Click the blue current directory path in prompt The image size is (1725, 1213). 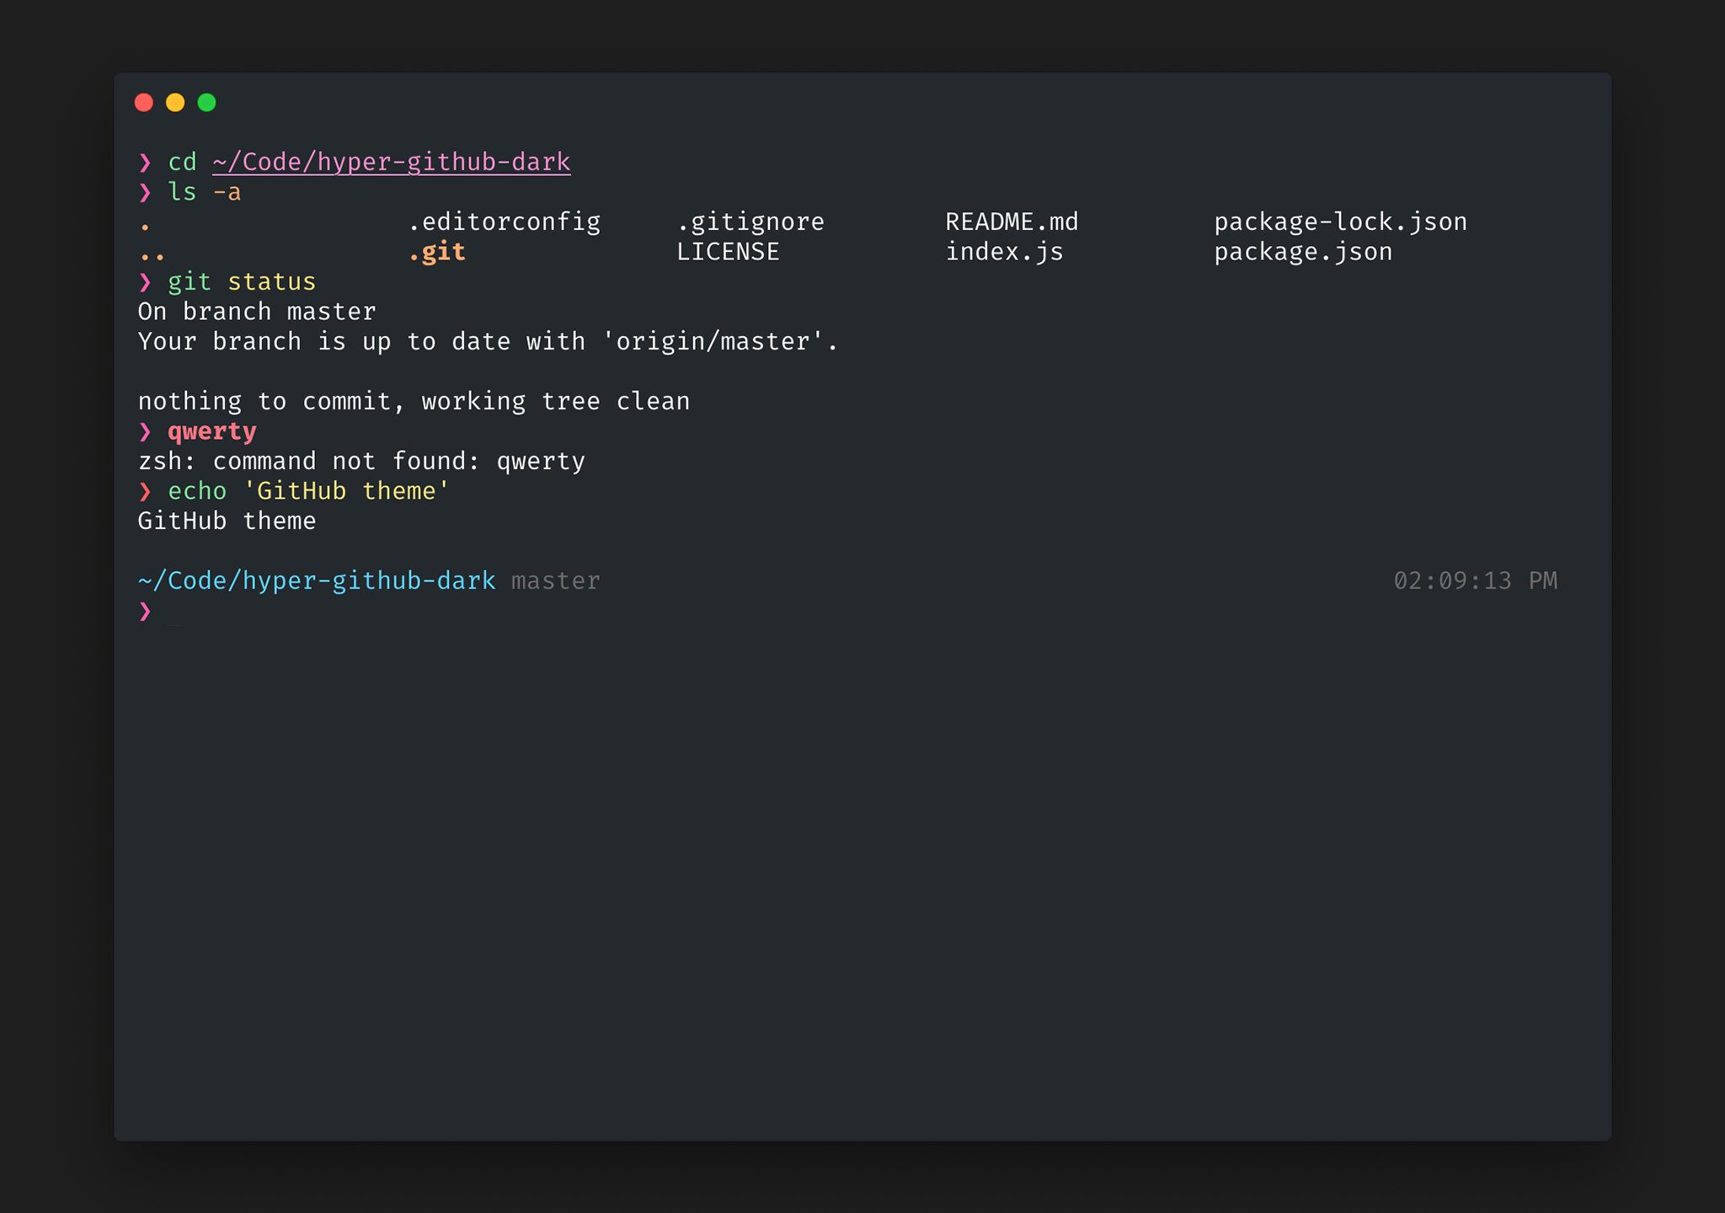316,581
